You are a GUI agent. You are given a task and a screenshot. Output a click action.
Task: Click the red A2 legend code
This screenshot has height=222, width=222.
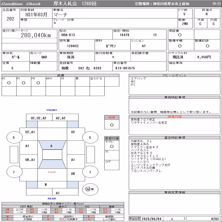click(56, 212)
